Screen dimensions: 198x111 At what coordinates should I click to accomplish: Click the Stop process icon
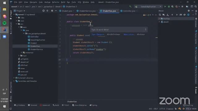click(182, 6)
